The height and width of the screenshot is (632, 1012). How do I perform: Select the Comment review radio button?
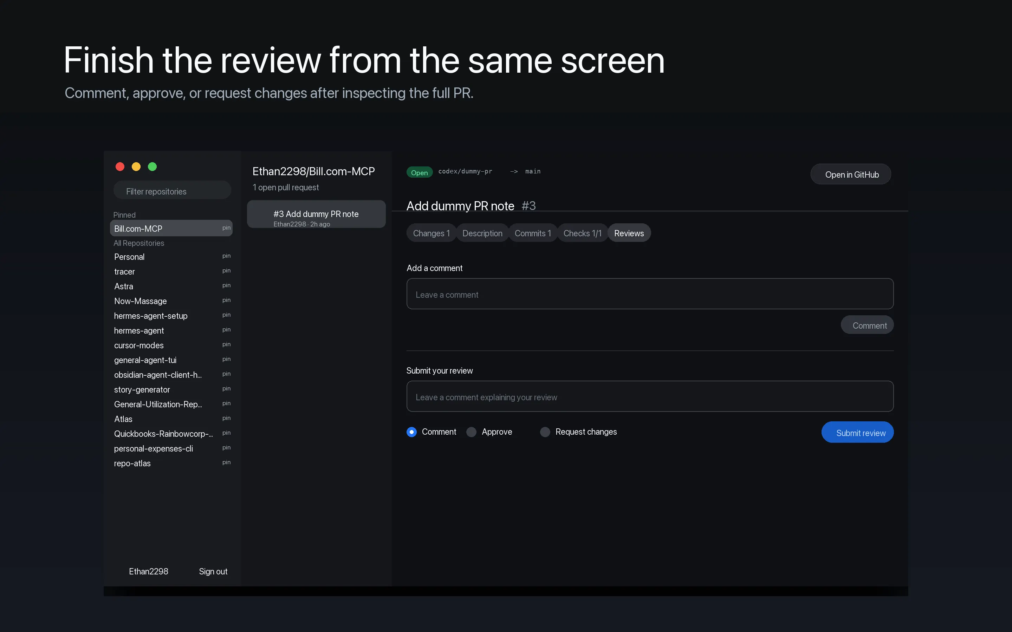point(411,432)
